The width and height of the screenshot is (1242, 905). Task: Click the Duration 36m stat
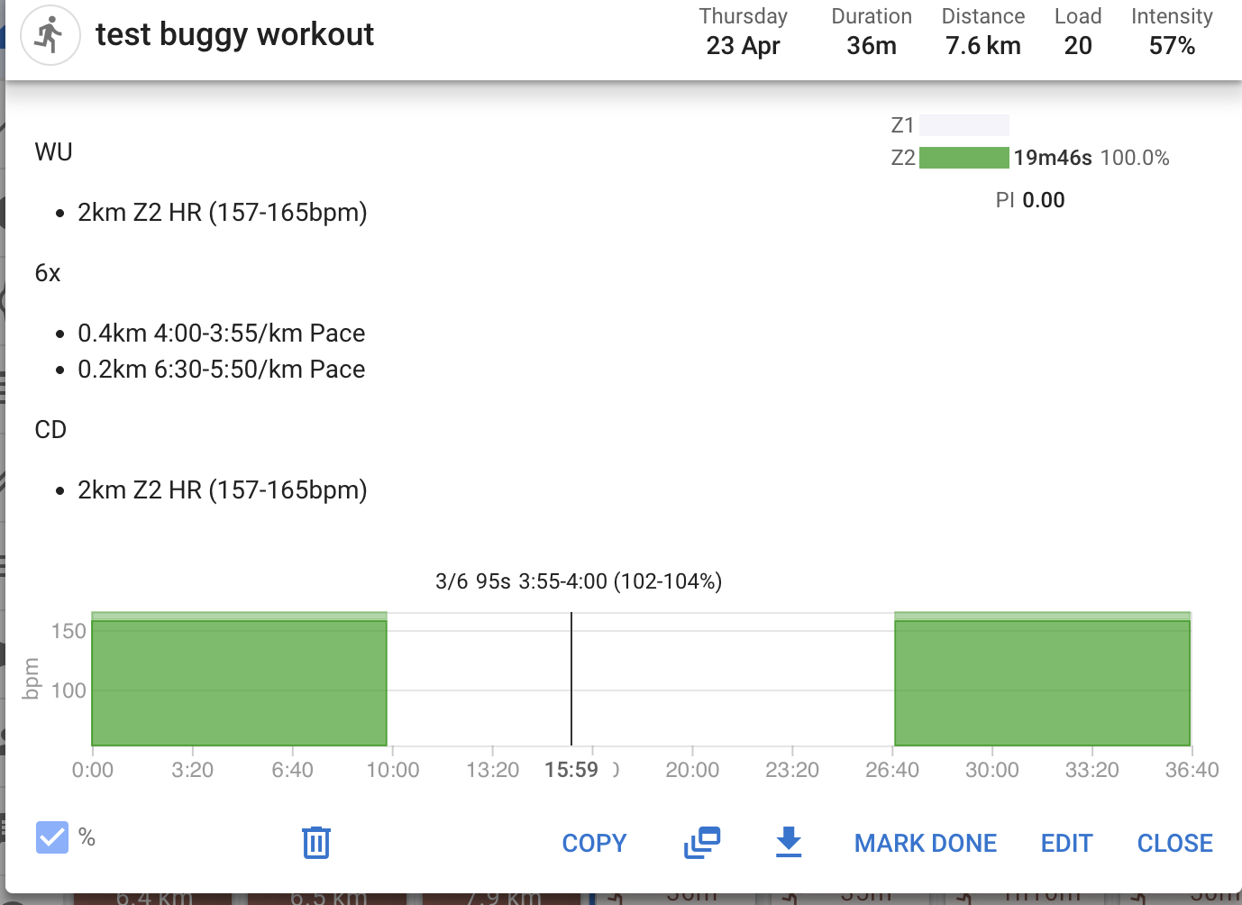pyautogui.click(x=871, y=32)
